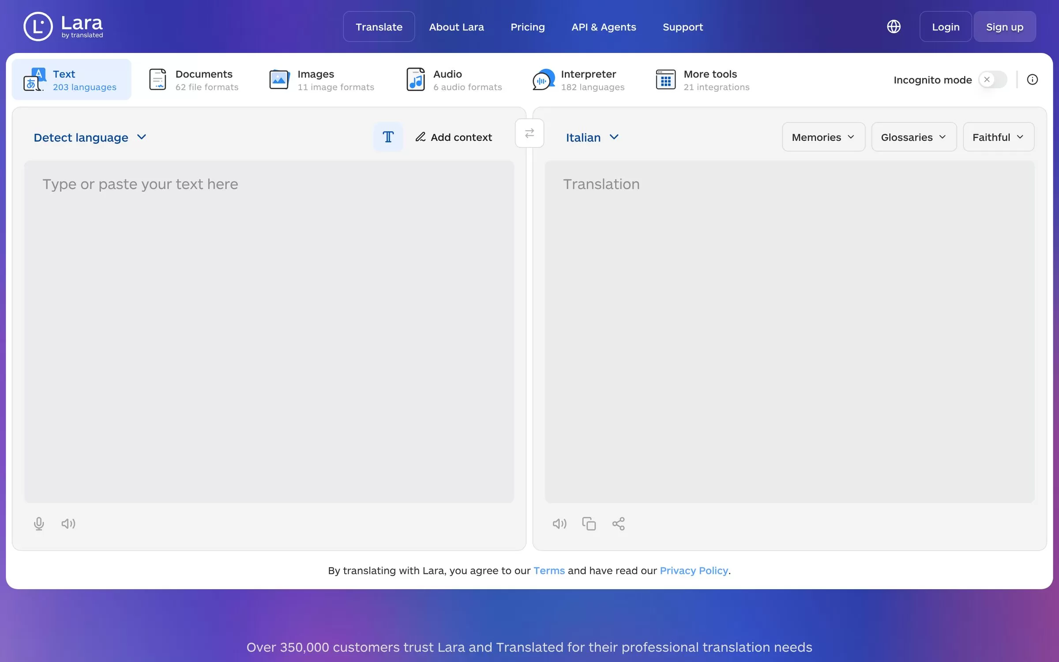Click the Add context button
This screenshot has height=662, width=1059.
454,137
